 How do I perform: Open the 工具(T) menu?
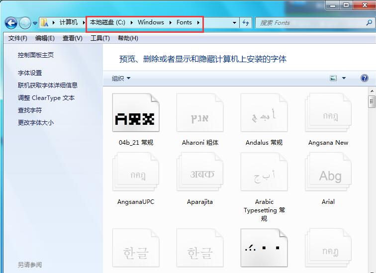[x=100, y=38]
